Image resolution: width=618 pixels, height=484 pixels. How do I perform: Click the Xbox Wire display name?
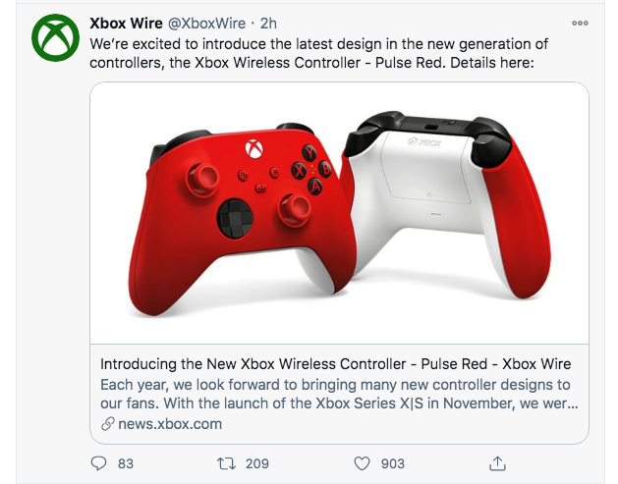pos(127,24)
